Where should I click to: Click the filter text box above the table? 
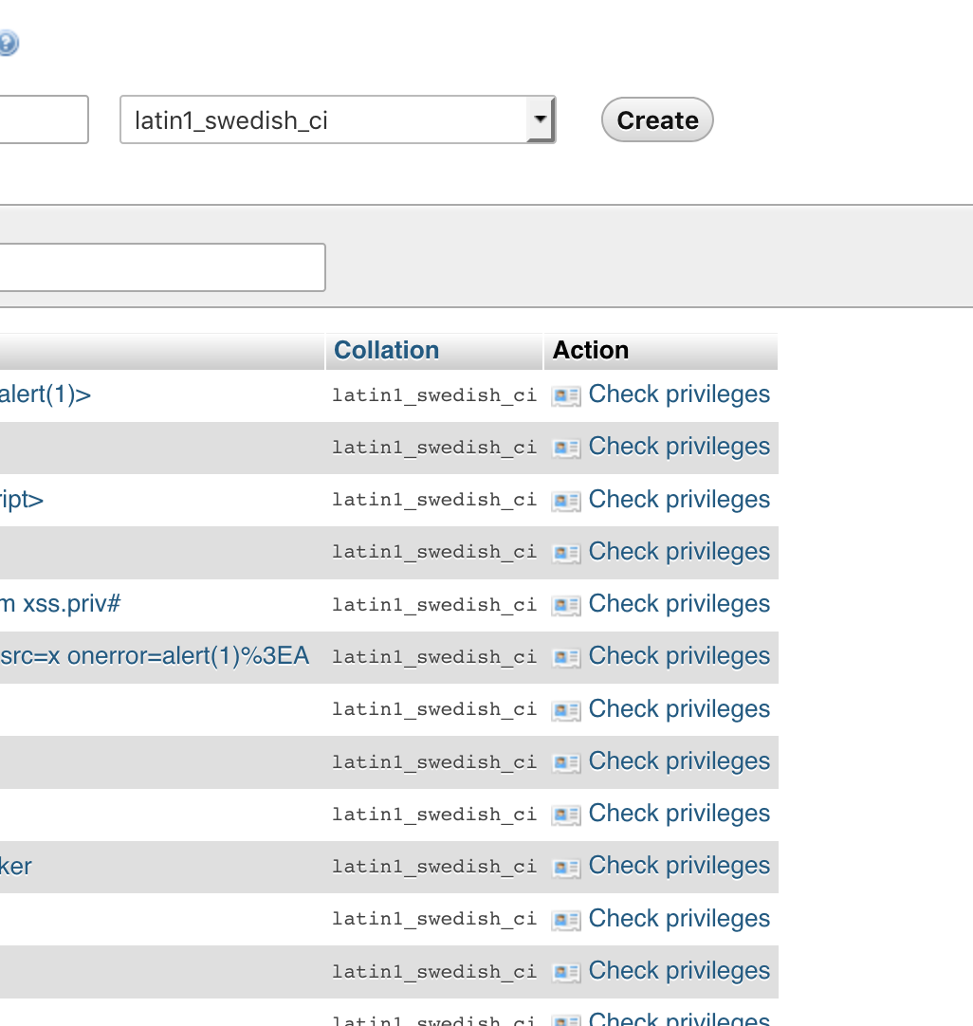click(161, 266)
